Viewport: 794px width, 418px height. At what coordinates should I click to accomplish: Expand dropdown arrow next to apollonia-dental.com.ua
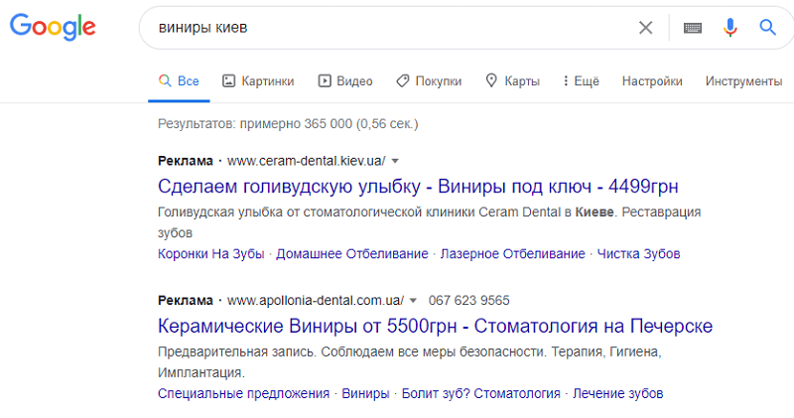tap(413, 300)
